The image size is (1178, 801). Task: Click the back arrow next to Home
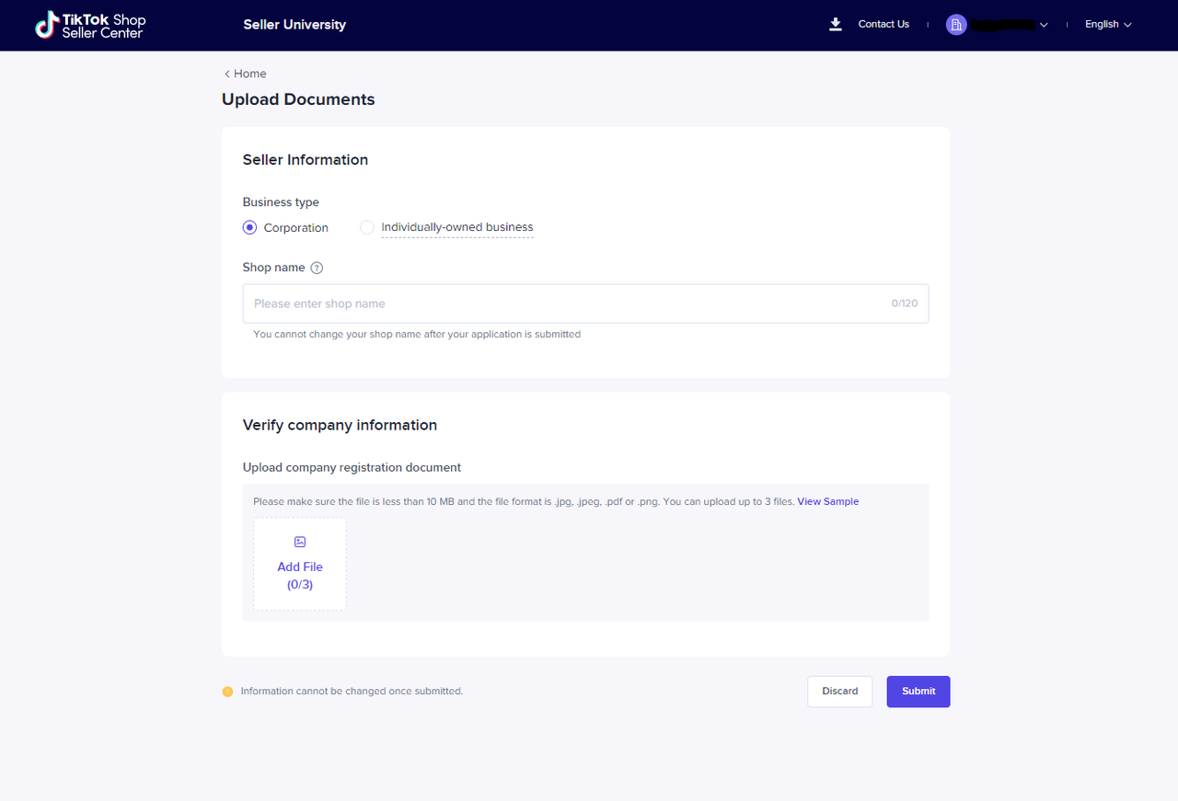click(227, 74)
